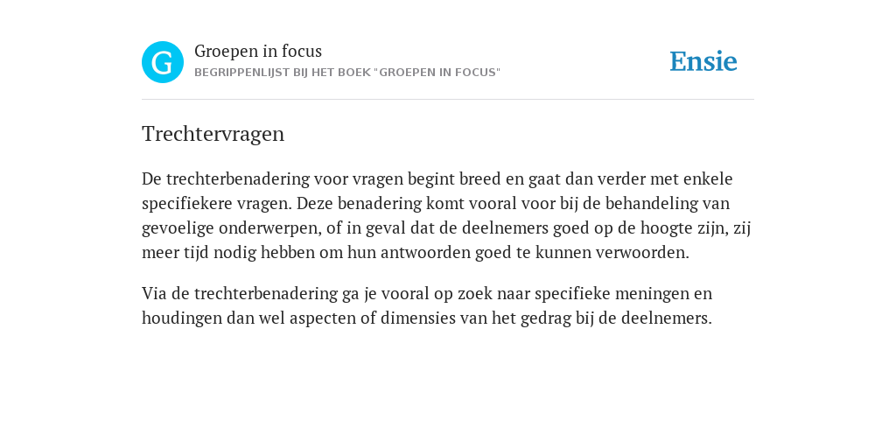Click the second paragraph starting "Via de trechterbenadering"
896x448 pixels.
[427, 305]
